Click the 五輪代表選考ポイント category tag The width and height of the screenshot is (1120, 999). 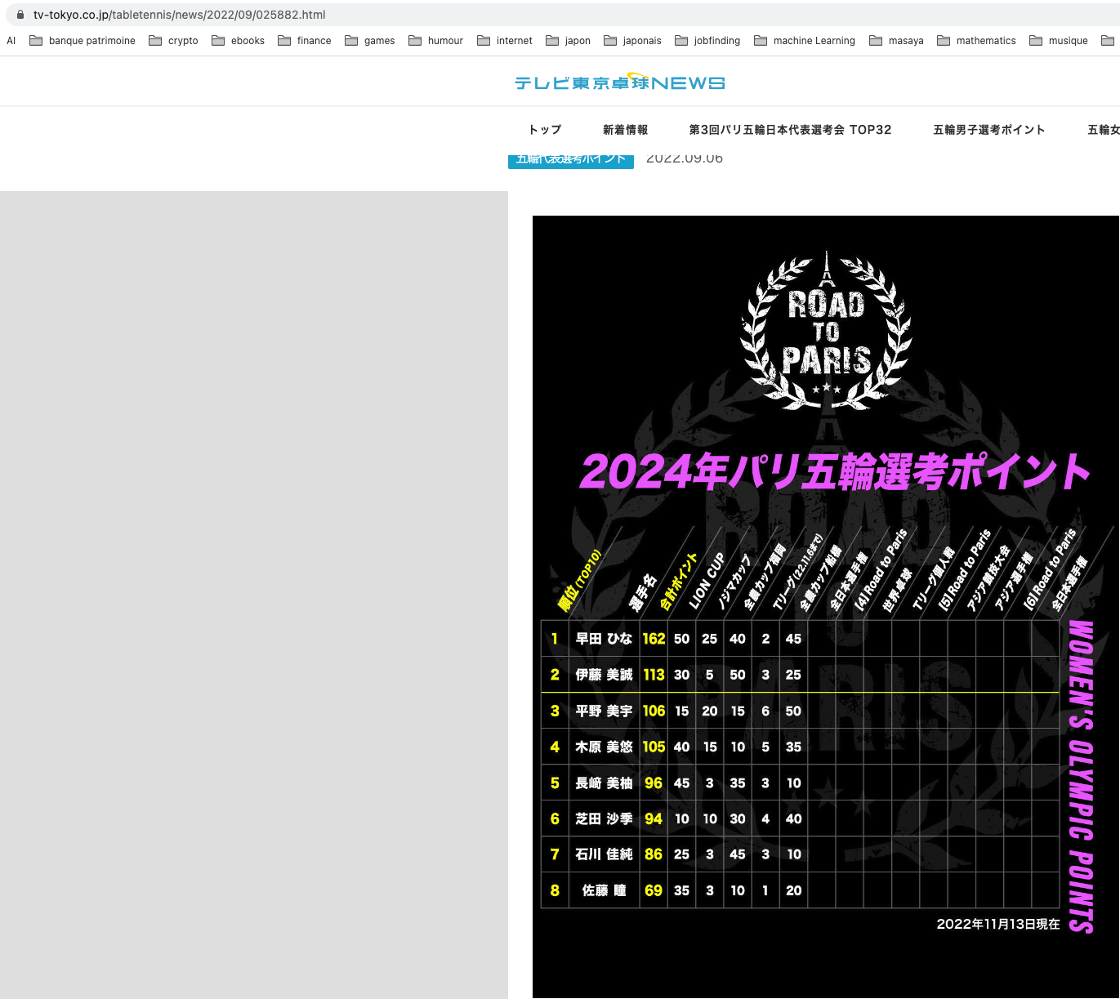(571, 160)
